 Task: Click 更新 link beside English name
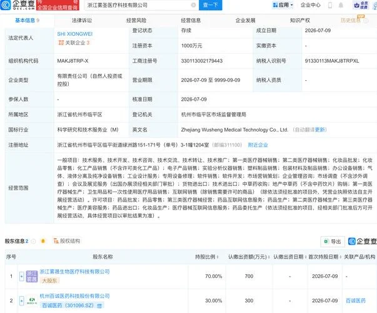319,130
